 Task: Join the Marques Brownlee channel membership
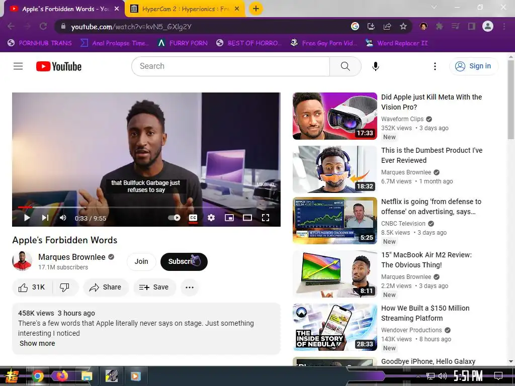pos(141,261)
